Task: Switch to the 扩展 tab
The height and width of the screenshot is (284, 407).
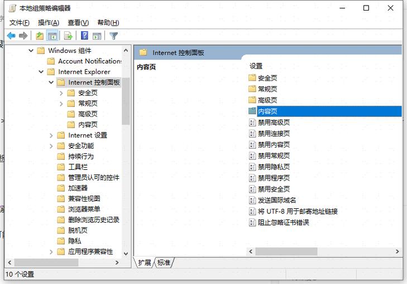Action: click(x=144, y=263)
